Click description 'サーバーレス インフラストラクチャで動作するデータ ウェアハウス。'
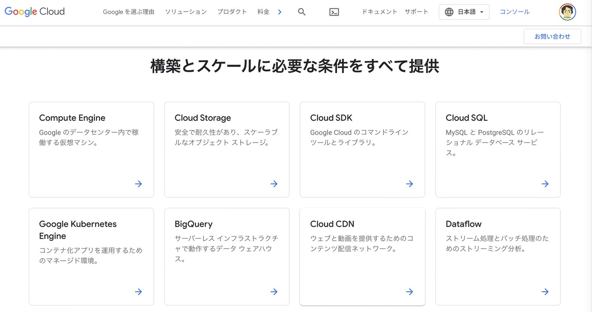The height and width of the screenshot is (312, 592). pos(227,249)
